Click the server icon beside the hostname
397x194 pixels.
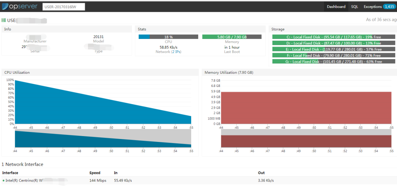(4, 20)
